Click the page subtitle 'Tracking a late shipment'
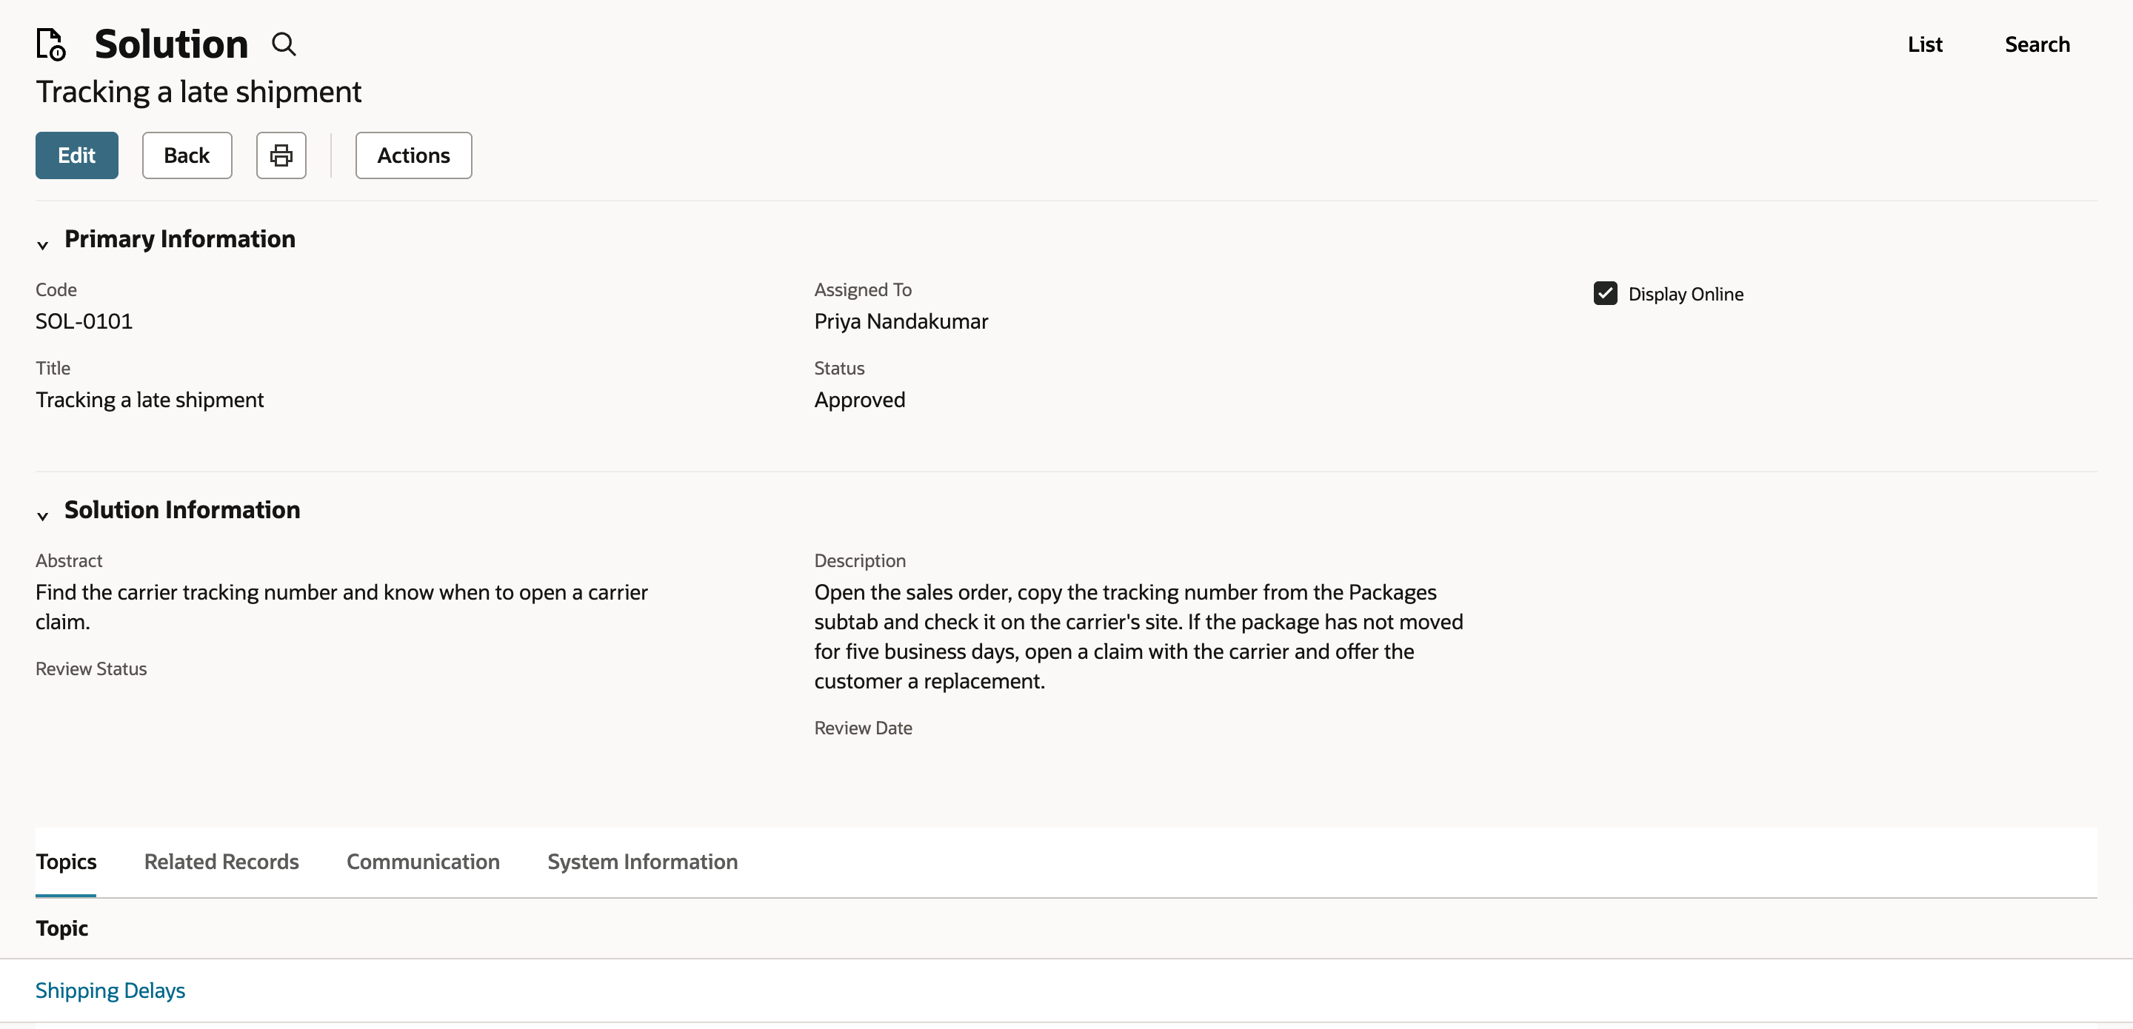The image size is (2133, 1029). pos(198,91)
